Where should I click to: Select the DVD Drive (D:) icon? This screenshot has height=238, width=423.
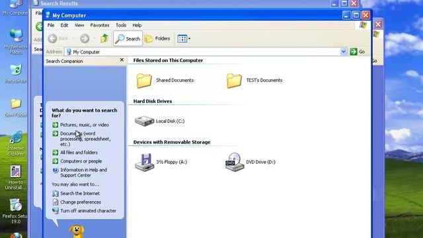point(235,162)
